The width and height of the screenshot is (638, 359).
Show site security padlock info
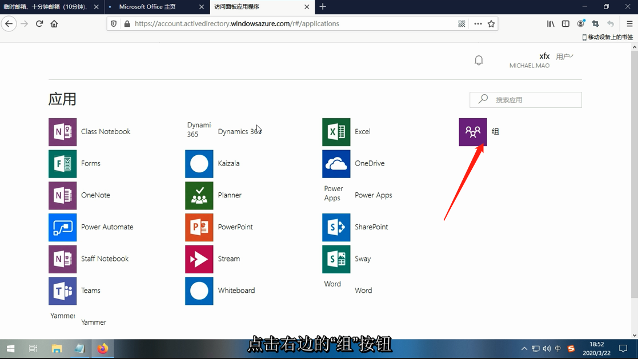point(127,23)
